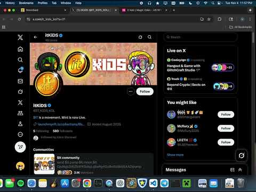This screenshot has width=256, height=192.
Task: Open Spotify from the dock
Action: 21,183
